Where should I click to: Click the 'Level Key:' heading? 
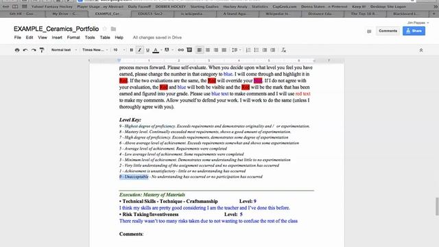(x=130, y=120)
